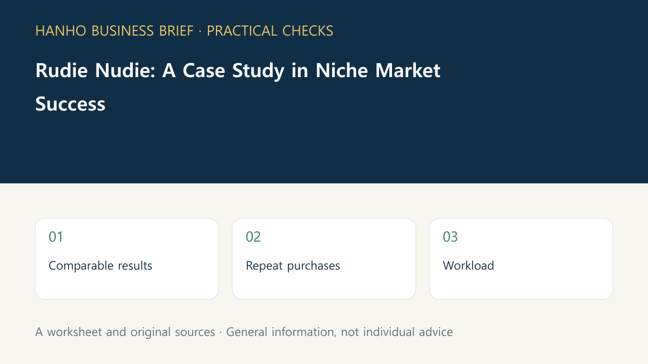
Task: Click the 02 number on second card
Action: point(253,237)
